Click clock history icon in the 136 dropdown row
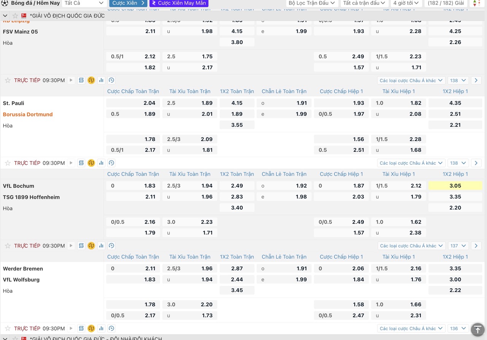The height and width of the screenshot is (340, 487). pos(111,329)
